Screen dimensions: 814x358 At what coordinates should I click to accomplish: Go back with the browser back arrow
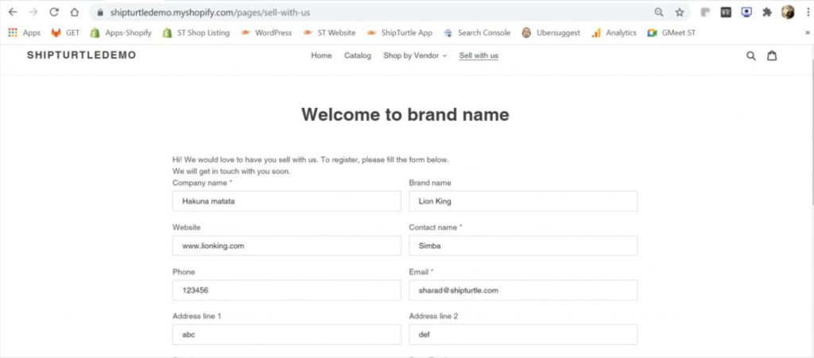coord(13,12)
